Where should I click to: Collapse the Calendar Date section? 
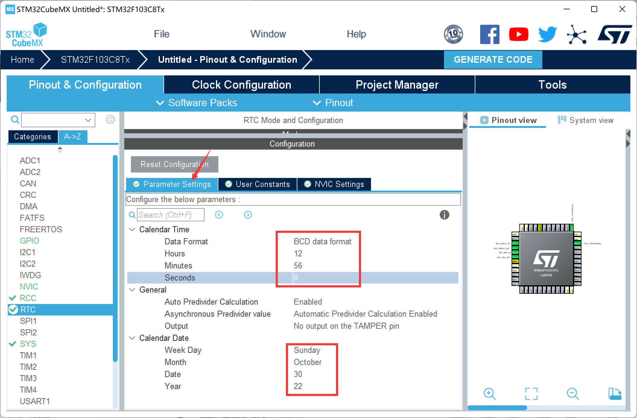point(132,338)
